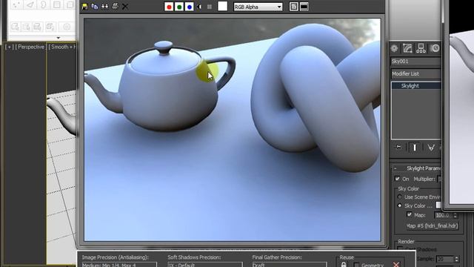Toggle the Reuse Geometry checkbox

pyautogui.click(x=356, y=265)
